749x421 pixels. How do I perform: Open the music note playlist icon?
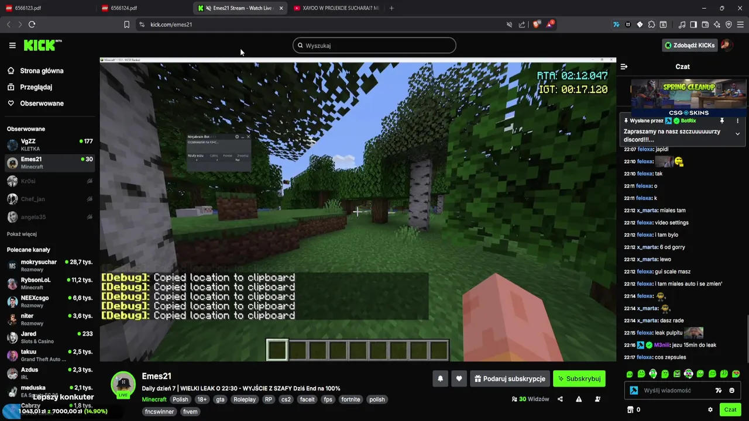point(682,25)
